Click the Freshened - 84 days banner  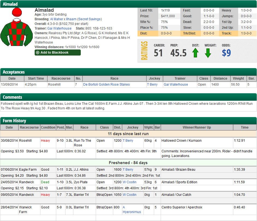(x=128, y=163)
